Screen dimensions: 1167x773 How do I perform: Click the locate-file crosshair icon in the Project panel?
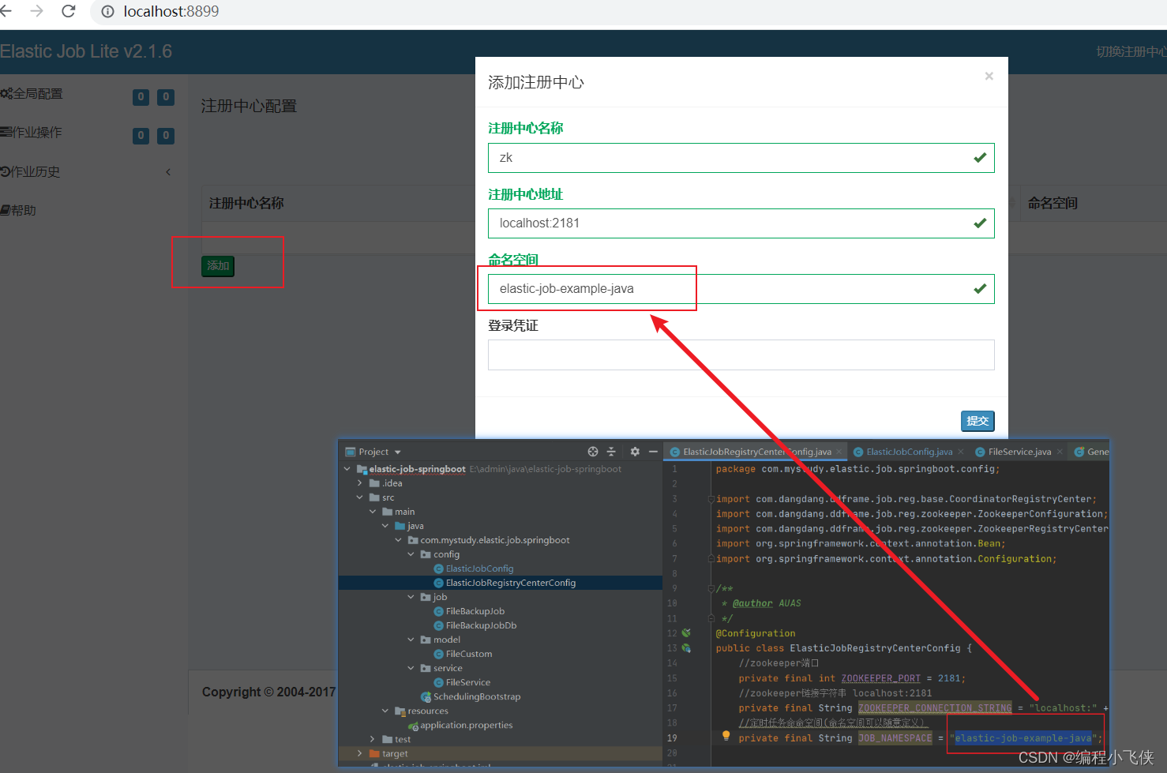click(x=593, y=452)
